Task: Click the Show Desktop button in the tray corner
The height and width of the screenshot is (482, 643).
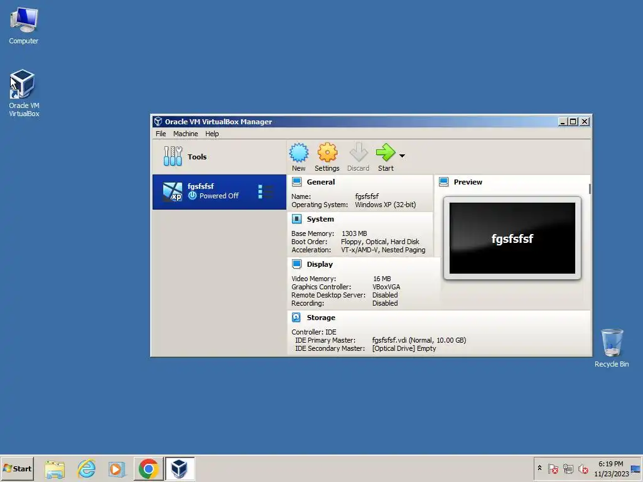Action: point(636,469)
